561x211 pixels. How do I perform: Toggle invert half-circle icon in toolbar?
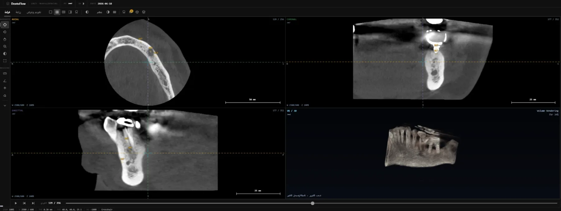[87, 12]
